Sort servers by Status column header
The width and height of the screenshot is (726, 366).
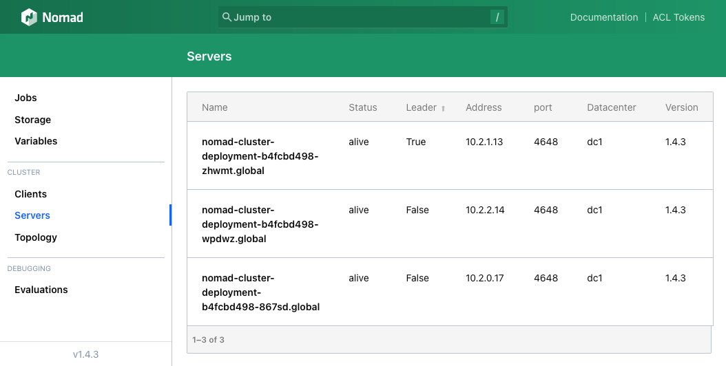pyautogui.click(x=362, y=107)
